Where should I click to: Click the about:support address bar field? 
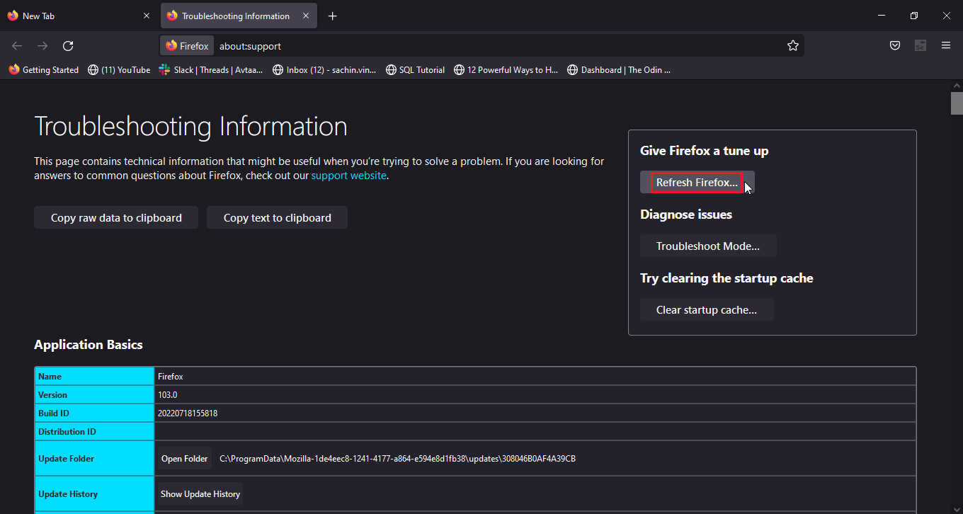496,46
